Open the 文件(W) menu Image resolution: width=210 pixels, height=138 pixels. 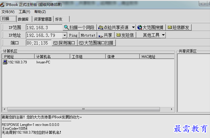click(x=8, y=12)
